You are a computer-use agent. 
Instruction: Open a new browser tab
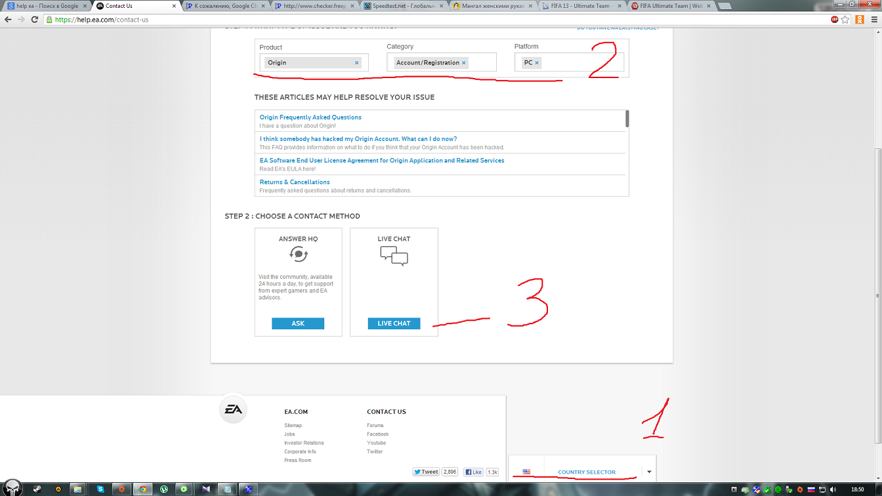tap(724, 6)
